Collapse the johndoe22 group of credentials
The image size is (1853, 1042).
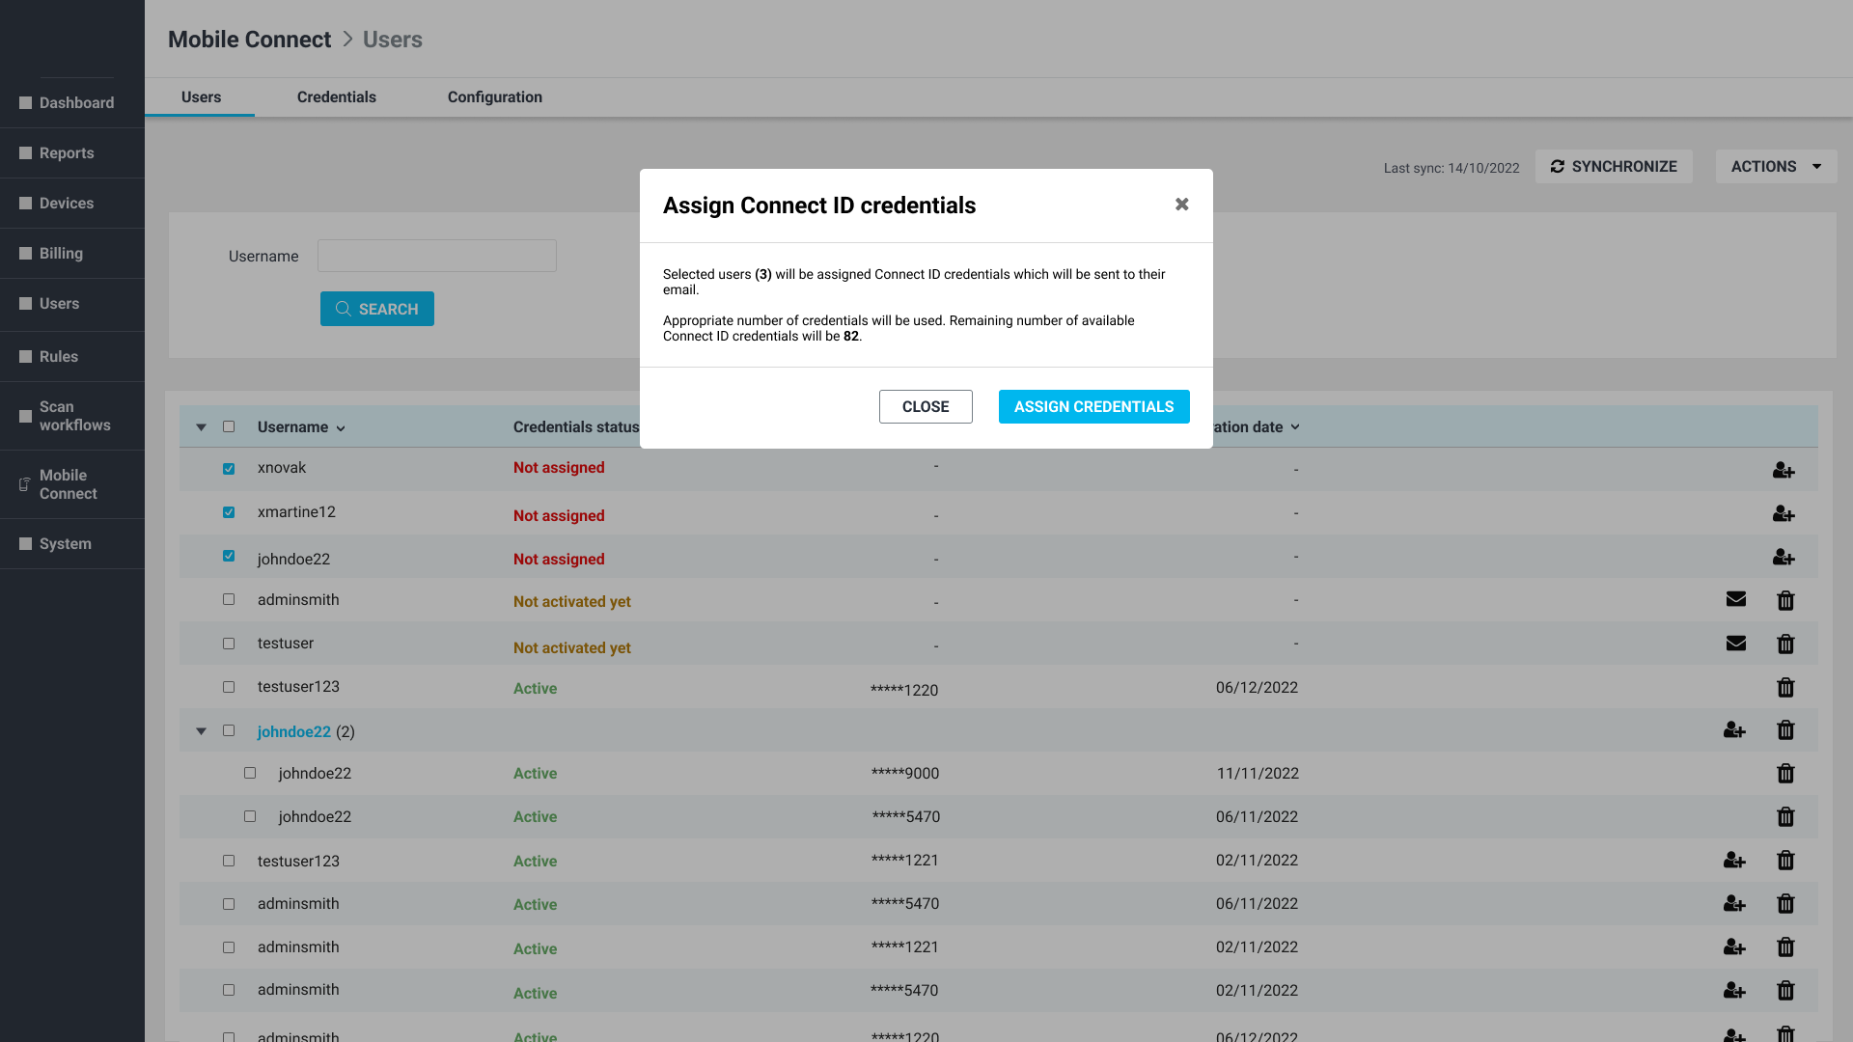tap(201, 730)
